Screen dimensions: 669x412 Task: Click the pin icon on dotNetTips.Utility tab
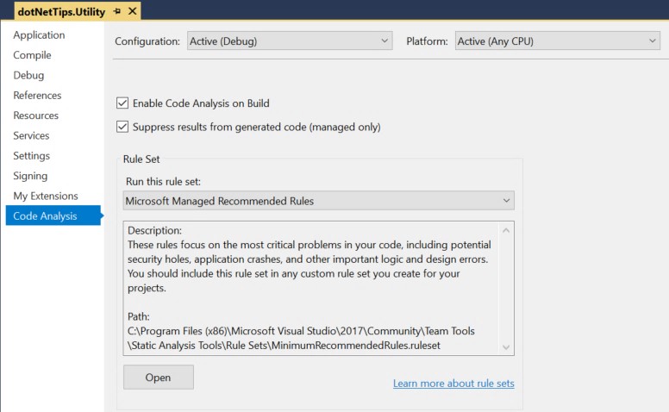pos(116,12)
